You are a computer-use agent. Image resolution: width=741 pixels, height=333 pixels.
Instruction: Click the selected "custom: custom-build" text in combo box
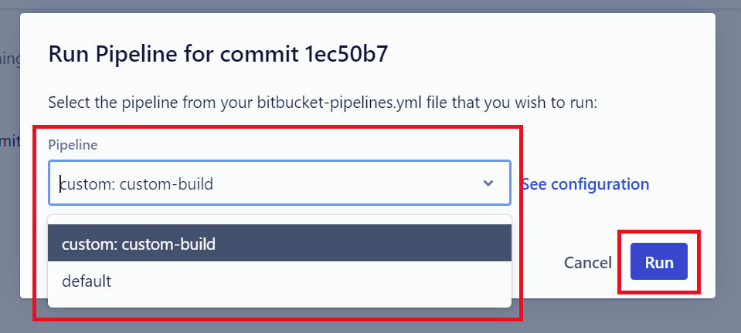(138, 183)
